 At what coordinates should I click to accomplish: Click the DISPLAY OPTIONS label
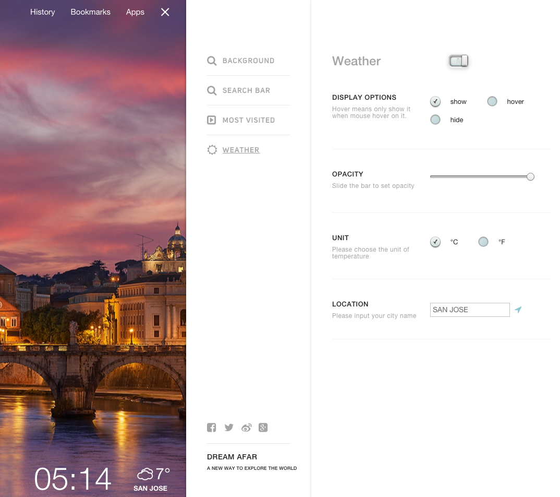[364, 97]
